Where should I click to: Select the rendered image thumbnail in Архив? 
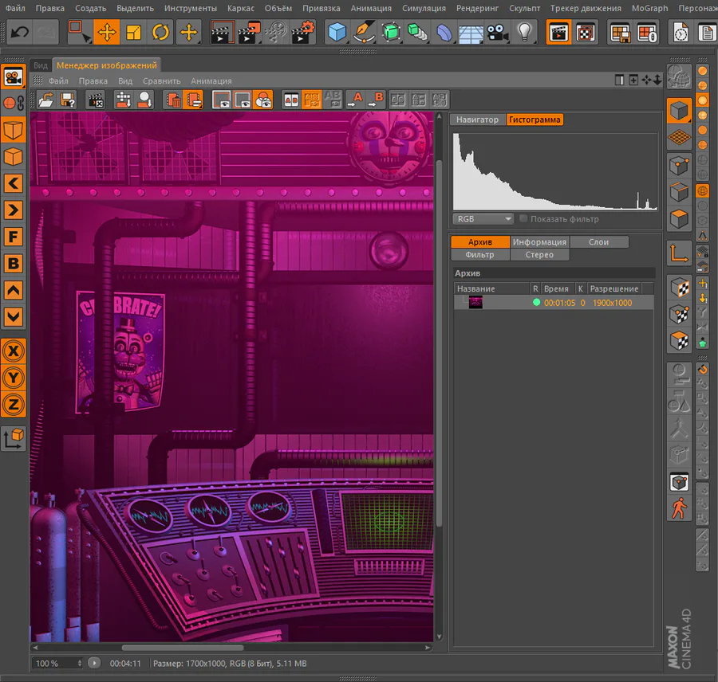point(476,303)
